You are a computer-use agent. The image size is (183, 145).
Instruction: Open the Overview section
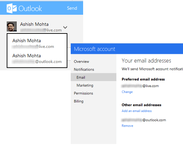tap(81, 62)
